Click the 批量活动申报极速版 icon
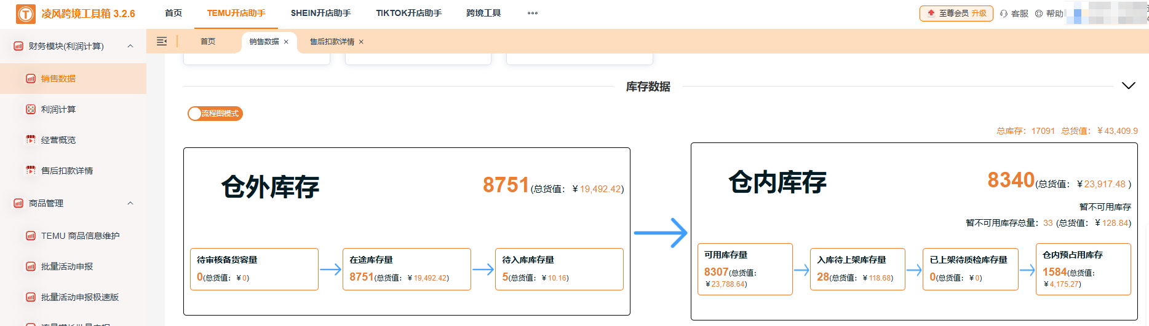1149x326 pixels. [x=31, y=297]
